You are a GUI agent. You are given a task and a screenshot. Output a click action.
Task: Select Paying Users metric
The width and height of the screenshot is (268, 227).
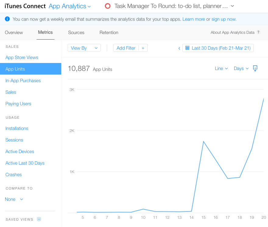[18, 104]
